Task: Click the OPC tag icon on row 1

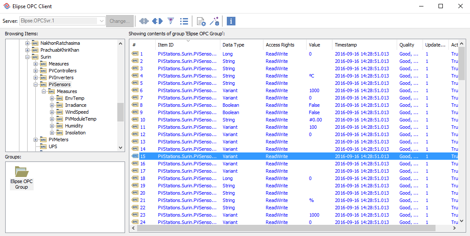Action: pyautogui.click(x=135, y=54)
